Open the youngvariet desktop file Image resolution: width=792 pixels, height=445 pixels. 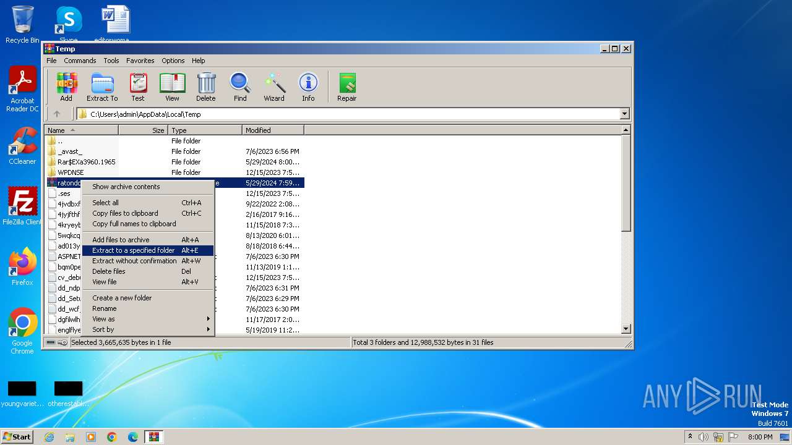pyautogui.click(x=22, y=393)
